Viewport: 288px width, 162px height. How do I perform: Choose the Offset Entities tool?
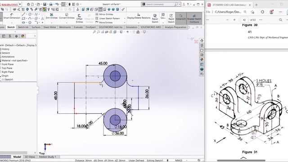coord(79,18)
